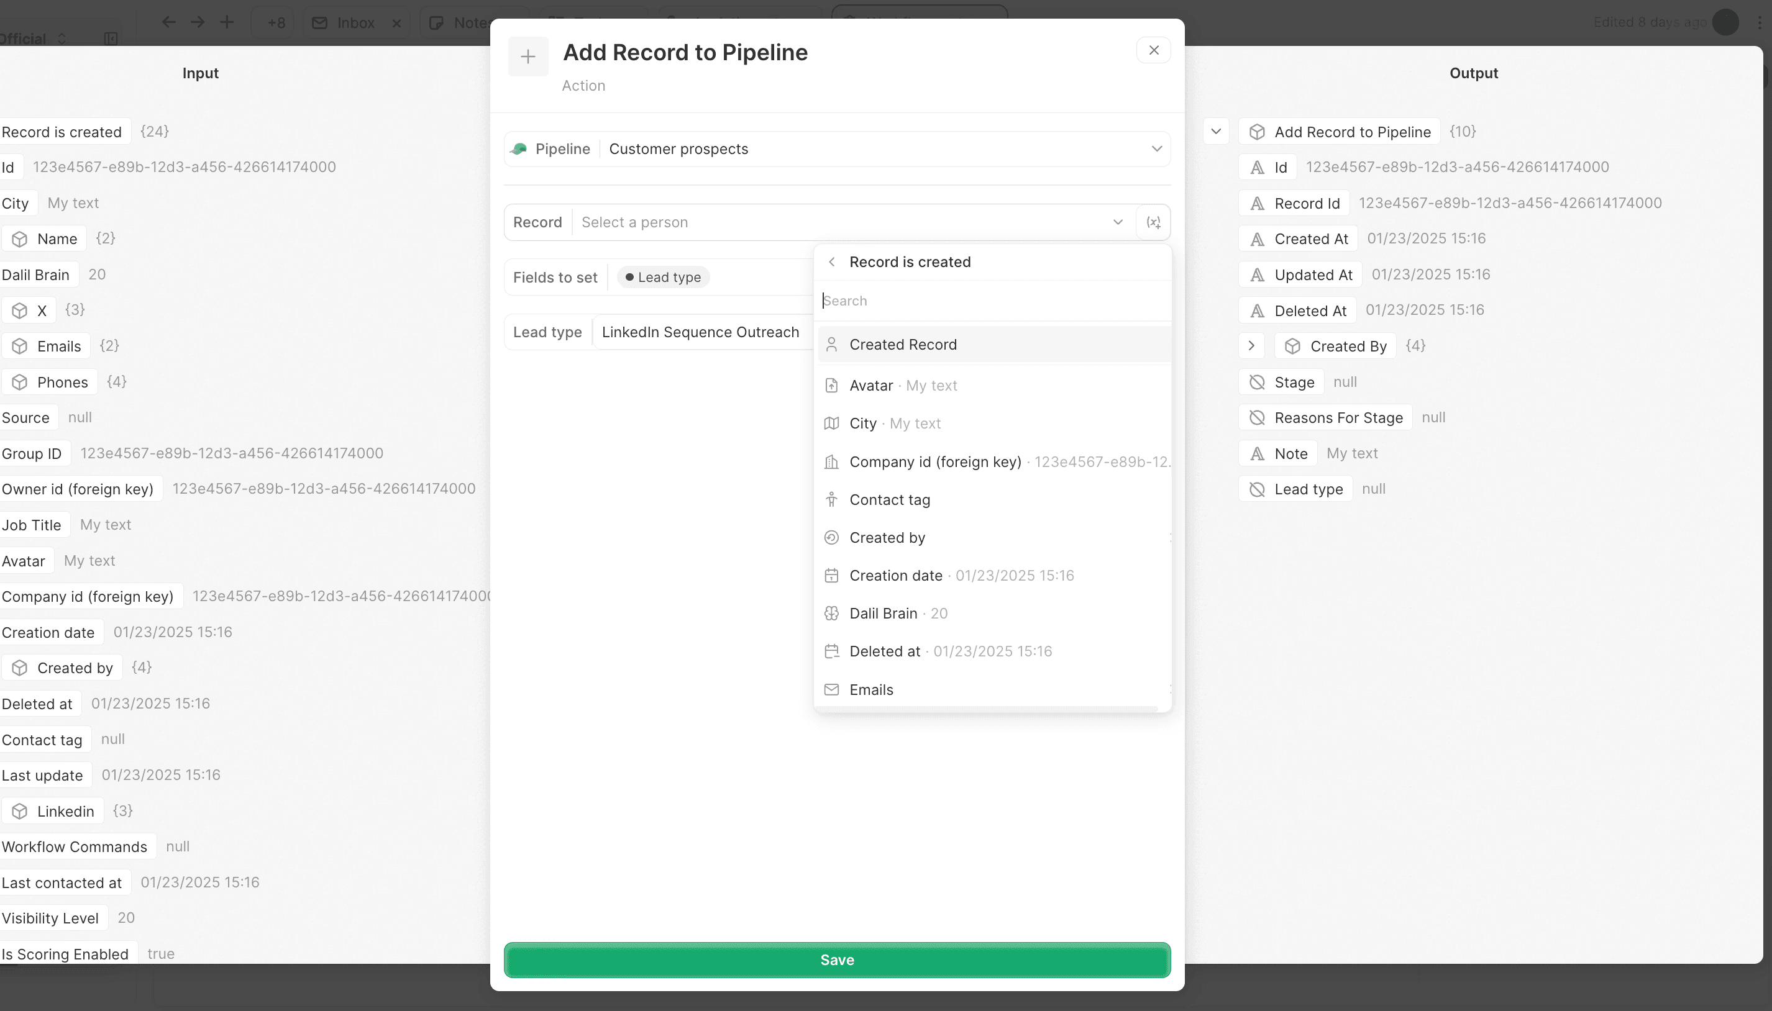
Task: Click the Contact tag icon in the list
Action: [x=831, y=499]
